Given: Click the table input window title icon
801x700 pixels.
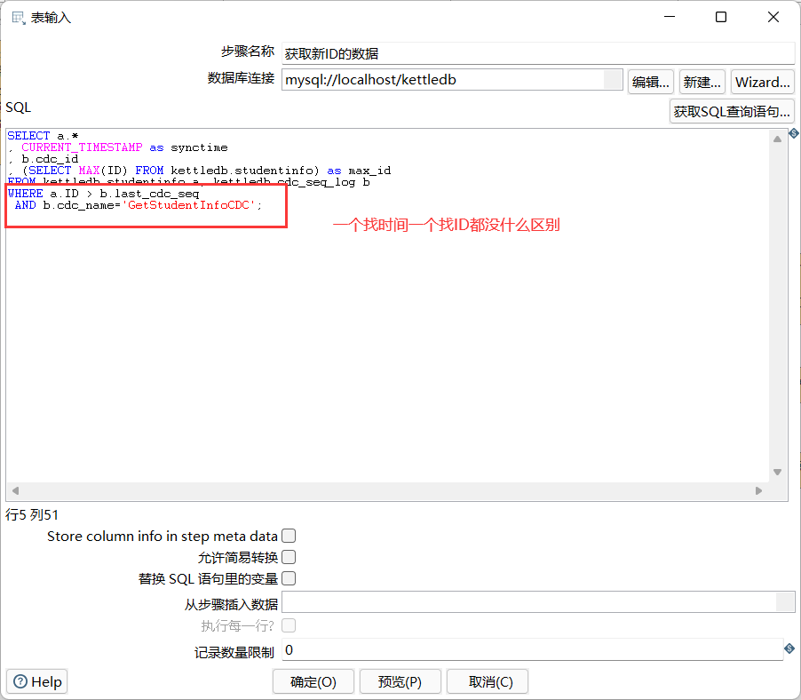Looking at the screenshot, I should click(x=19, y=18).
